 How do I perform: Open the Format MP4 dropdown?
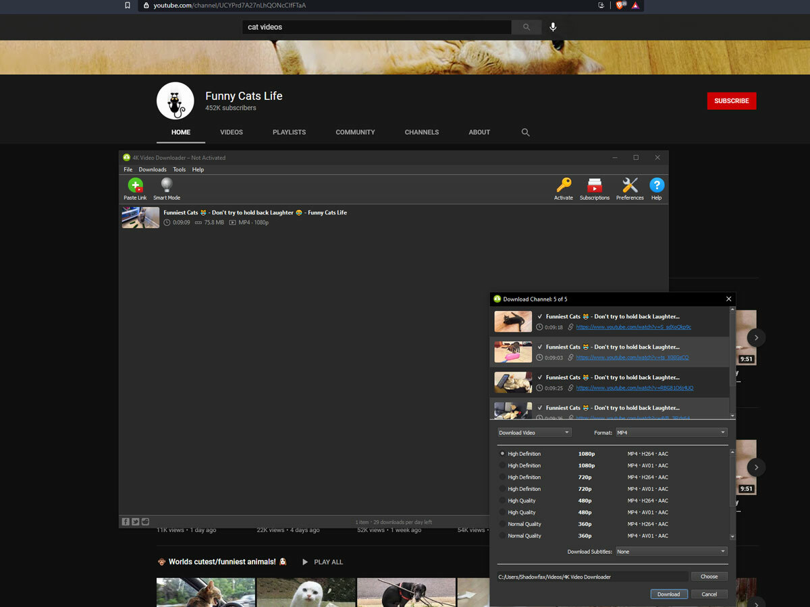pos(671,432)
